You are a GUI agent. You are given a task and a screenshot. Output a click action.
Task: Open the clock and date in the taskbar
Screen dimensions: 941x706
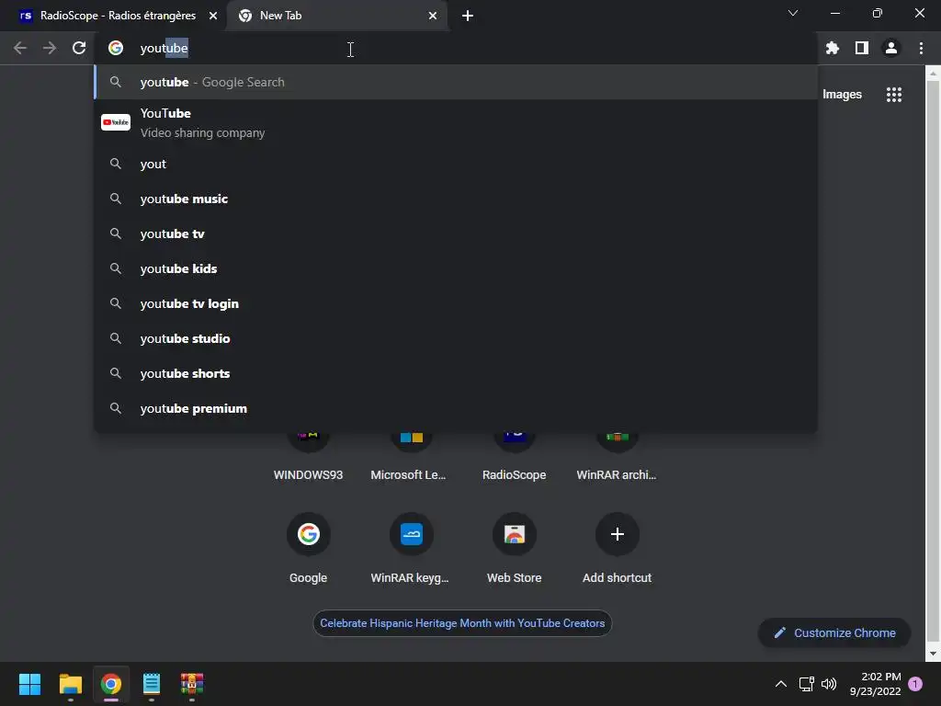tap(875, 684)
